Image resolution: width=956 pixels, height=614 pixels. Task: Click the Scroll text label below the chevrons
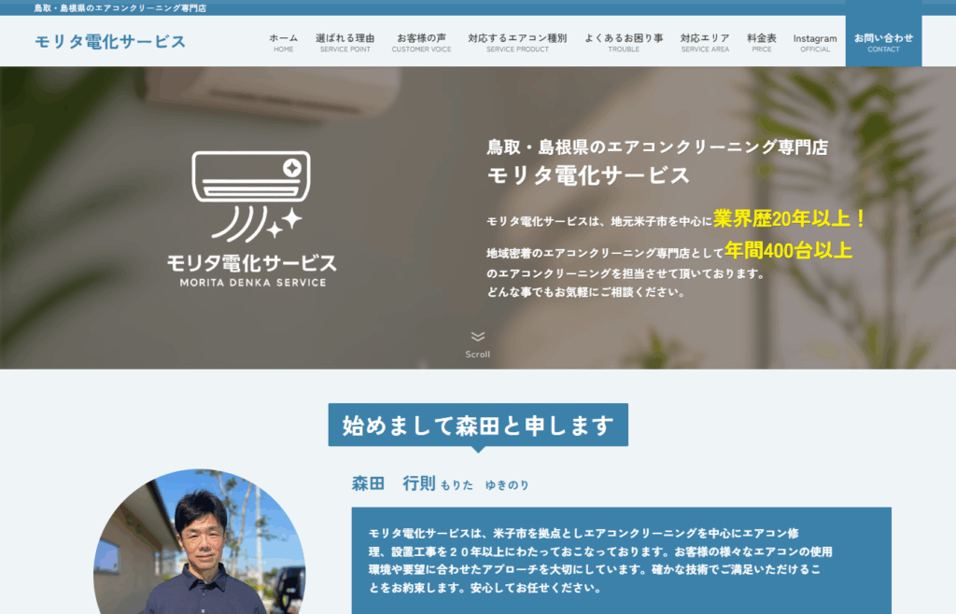point(478,353)
